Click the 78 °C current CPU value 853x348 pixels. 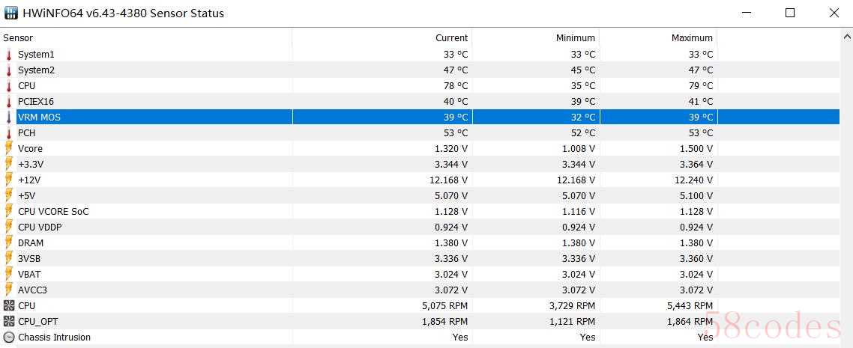point(455,86)
